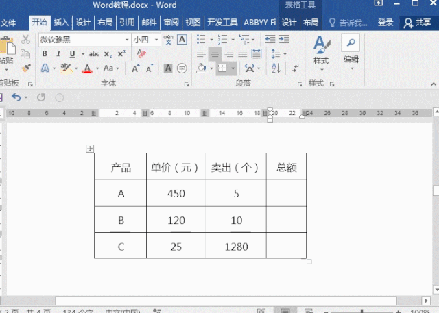Open table tools 布局 tab
This screenshot has width=439, height=313.
[x=311, y=23]
